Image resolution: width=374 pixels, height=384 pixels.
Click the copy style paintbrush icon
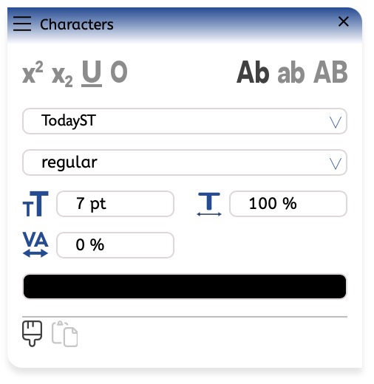click(32, 334)
